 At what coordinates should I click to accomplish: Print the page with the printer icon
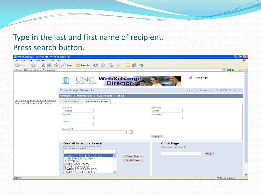coord(111,65)
